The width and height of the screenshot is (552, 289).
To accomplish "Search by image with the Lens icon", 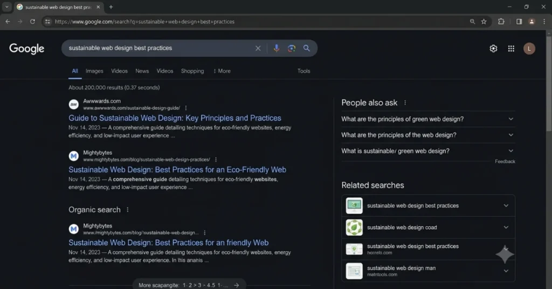I will click(x=292, y=48).
